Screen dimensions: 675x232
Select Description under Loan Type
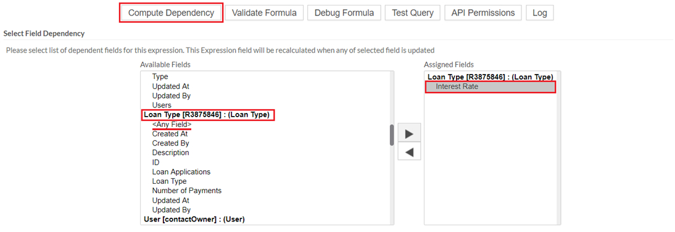pyautogui.click(x=170, y=153)
